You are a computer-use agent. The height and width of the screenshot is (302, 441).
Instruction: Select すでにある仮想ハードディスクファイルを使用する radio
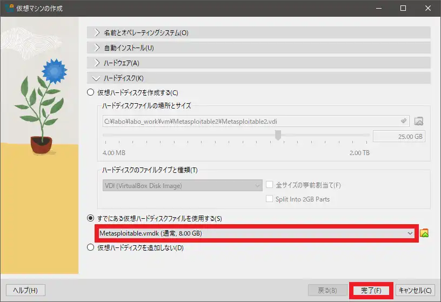click(x=91, y=218)
